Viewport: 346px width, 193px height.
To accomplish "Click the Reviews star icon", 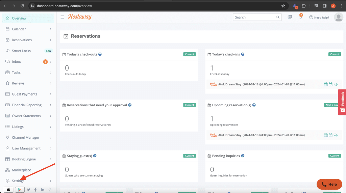I will (7, 83).
